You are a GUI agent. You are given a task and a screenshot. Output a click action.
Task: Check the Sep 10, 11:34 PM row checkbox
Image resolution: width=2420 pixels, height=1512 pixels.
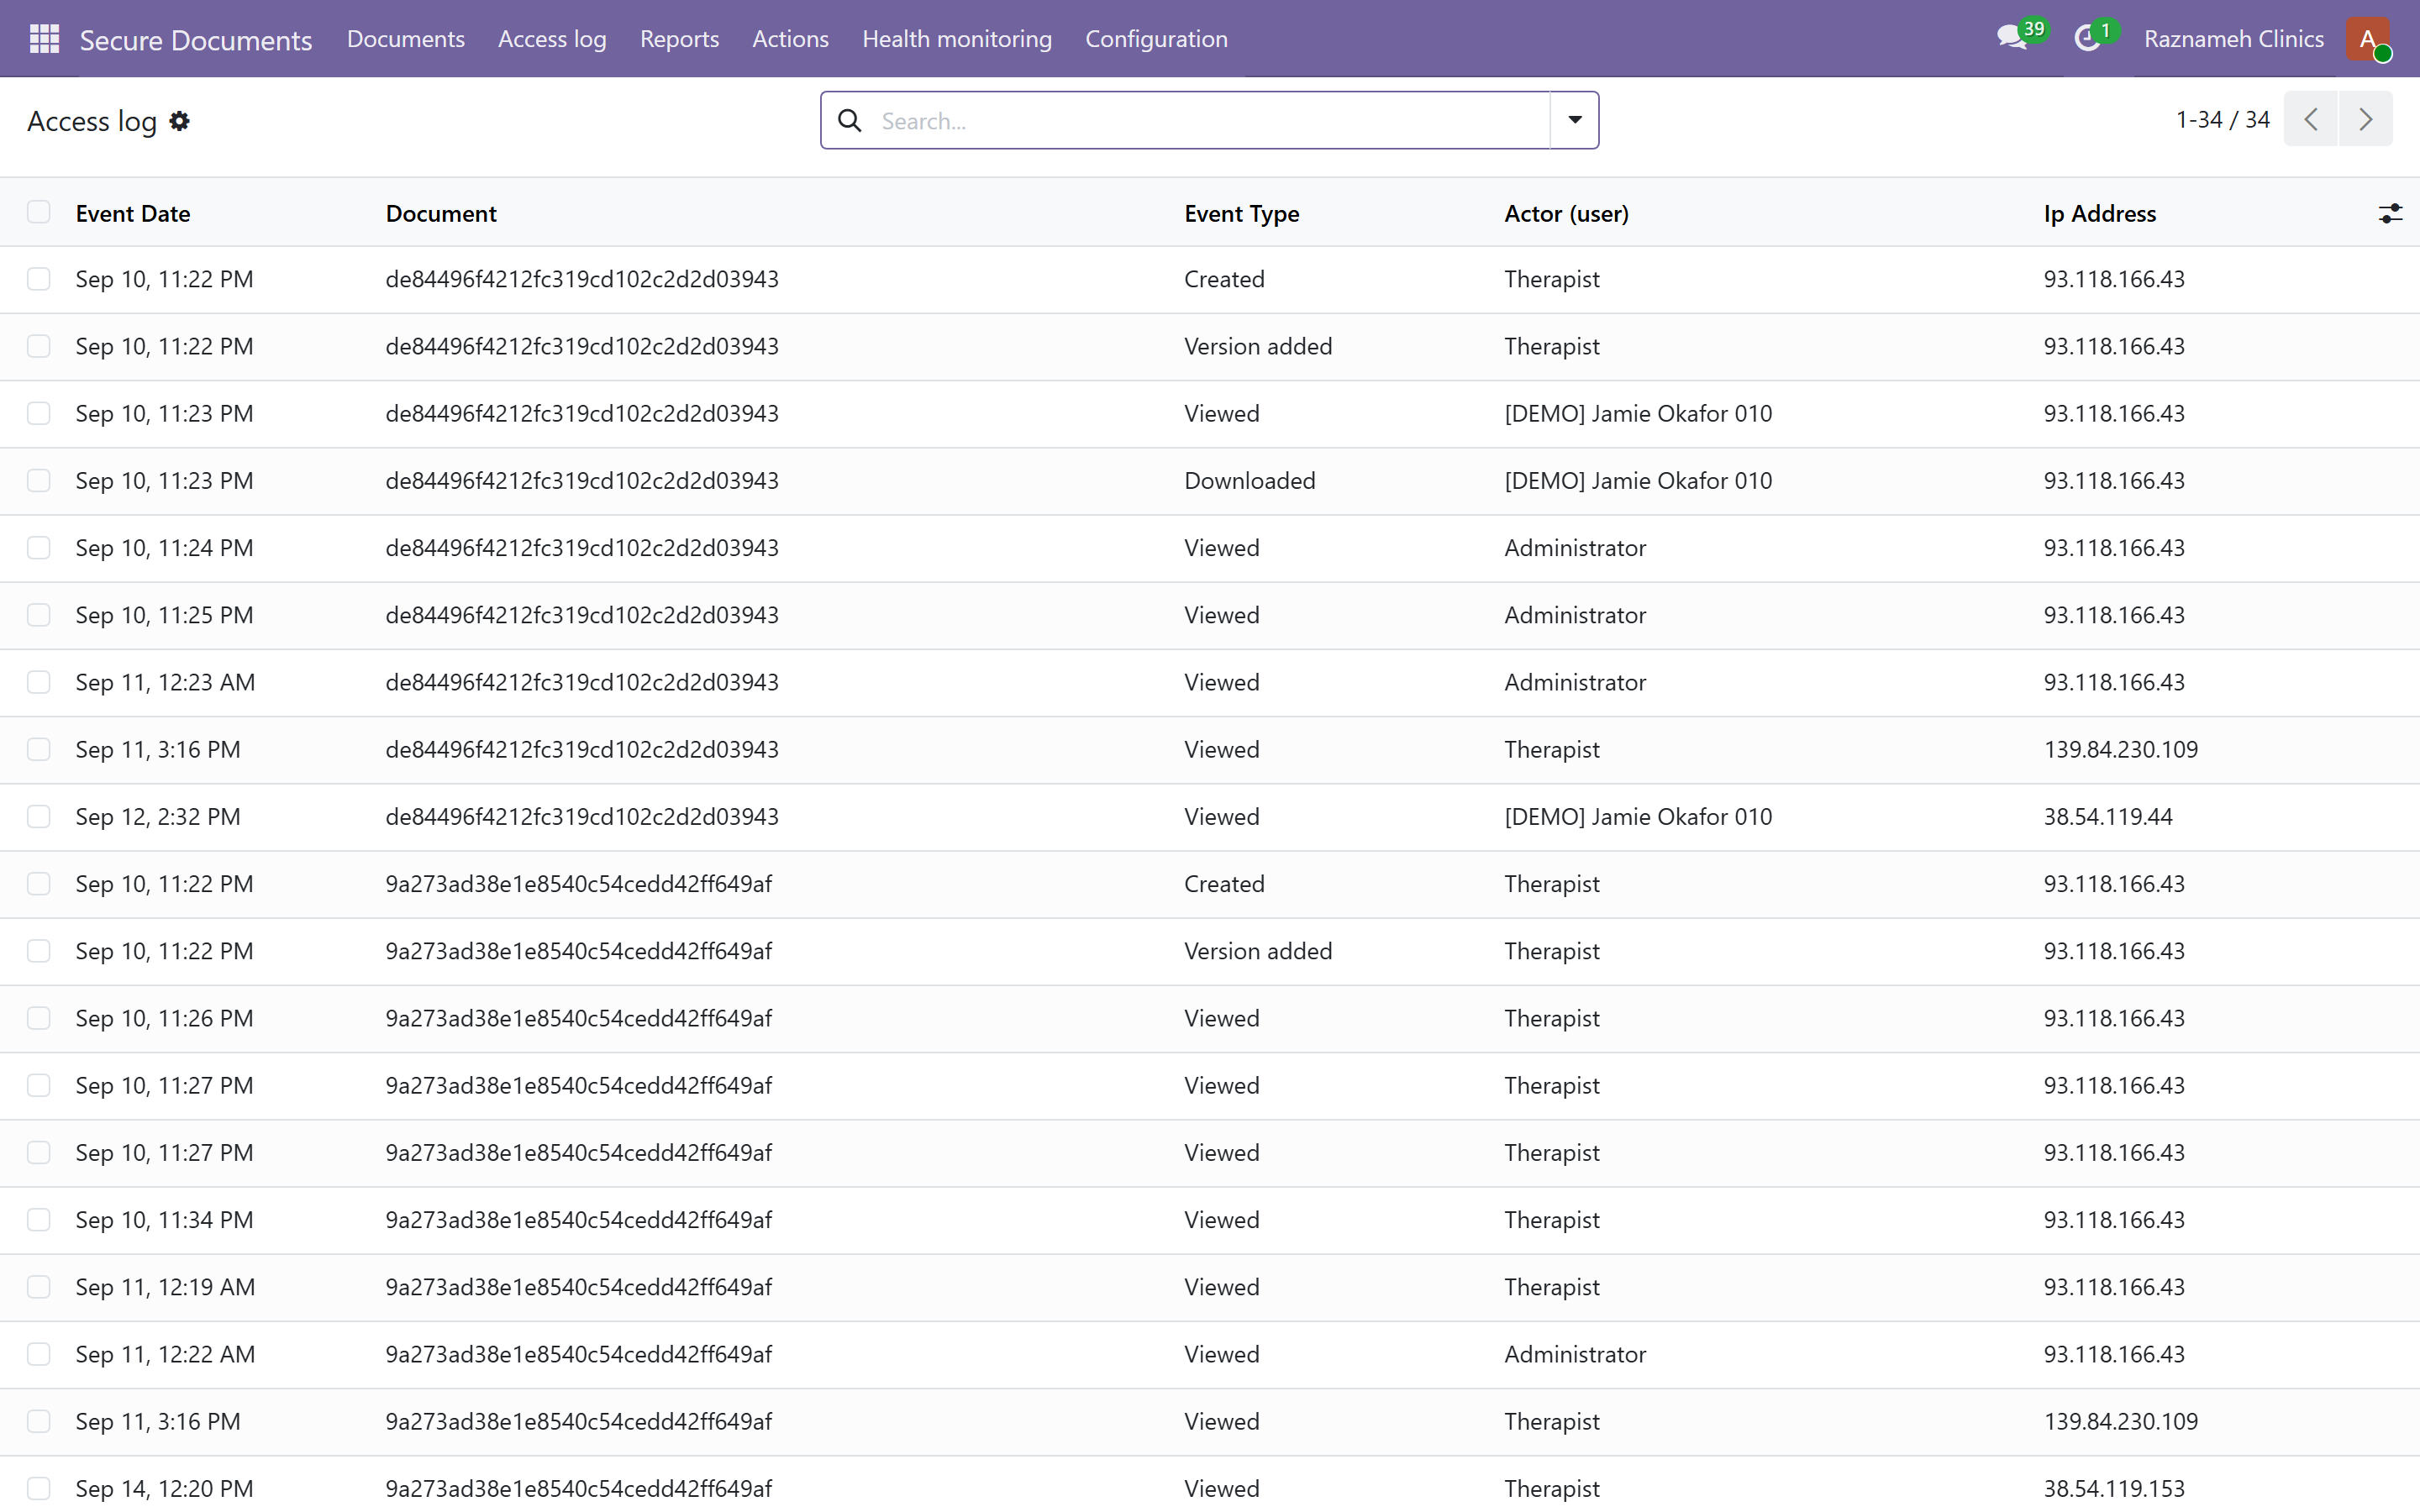(39, 1220)
